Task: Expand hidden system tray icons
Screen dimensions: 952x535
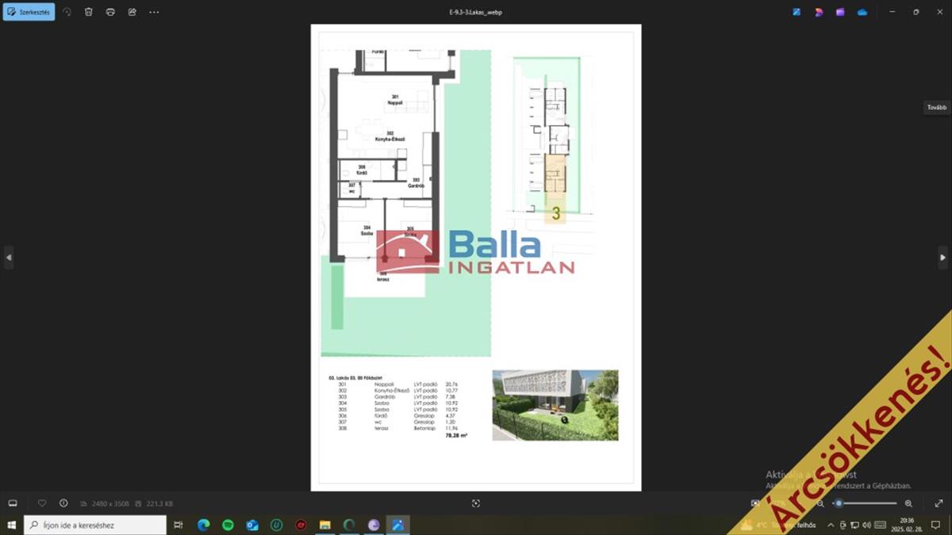Action: [831, 525]
